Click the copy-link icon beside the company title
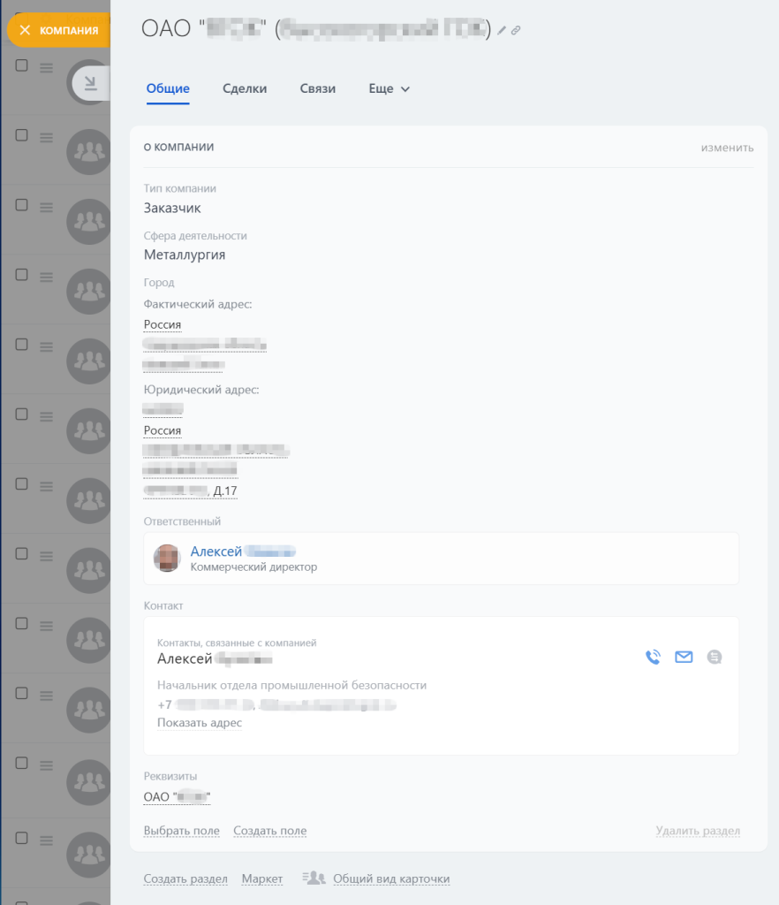This screenshot has height=905, width=779. pos(516,31)
